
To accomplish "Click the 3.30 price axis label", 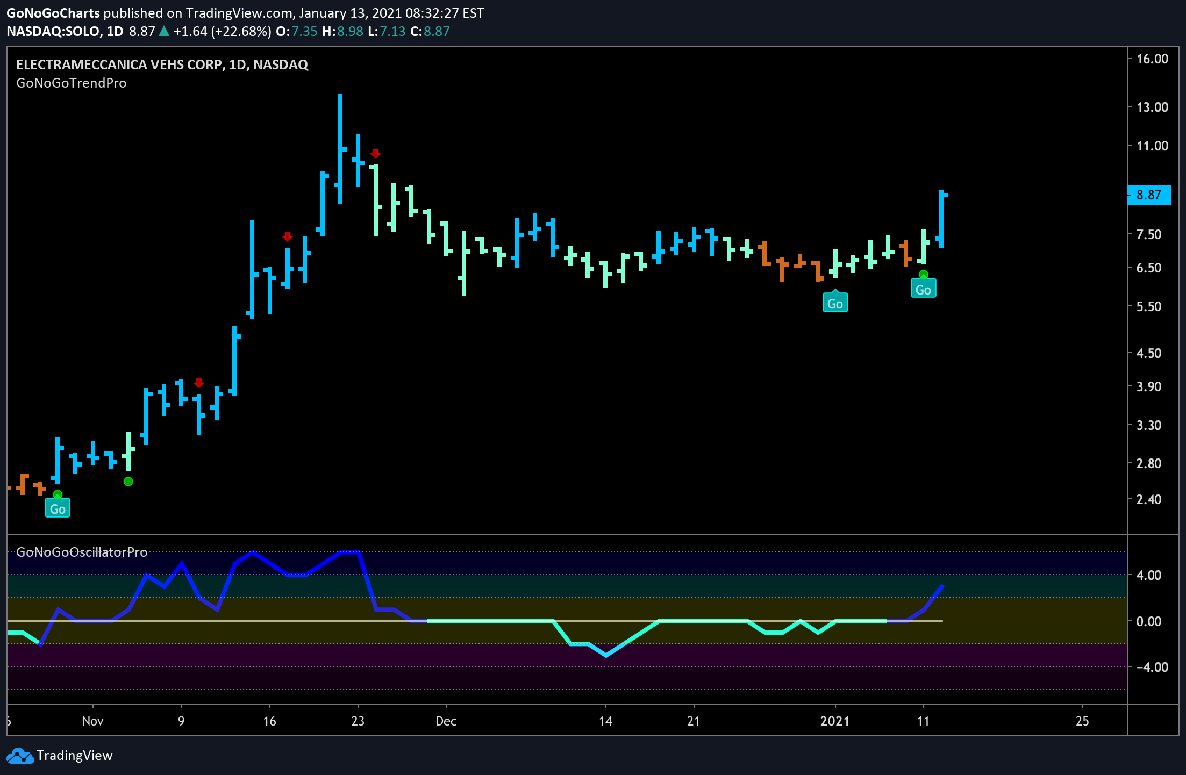I will [1149, 425].
